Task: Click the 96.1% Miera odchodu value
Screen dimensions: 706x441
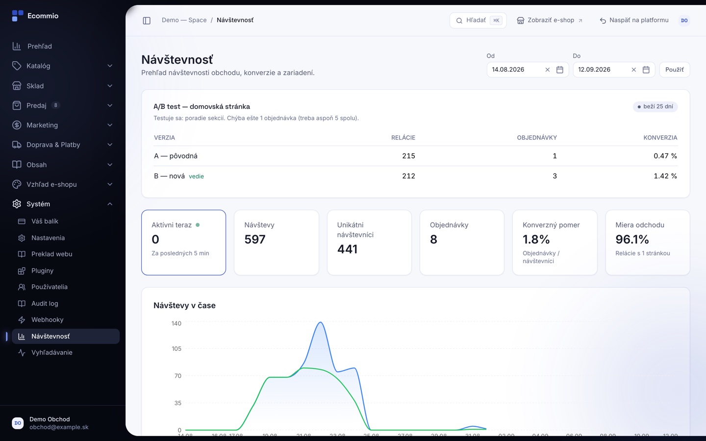Action: pos(632,240)
